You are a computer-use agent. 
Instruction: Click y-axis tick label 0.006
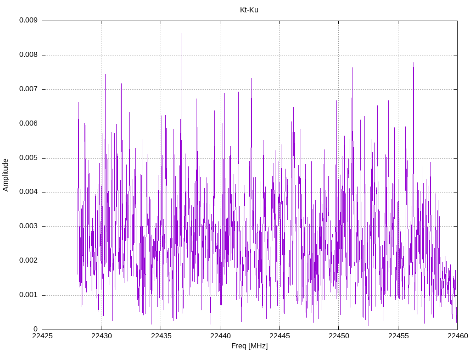click(x=28, y=123)
